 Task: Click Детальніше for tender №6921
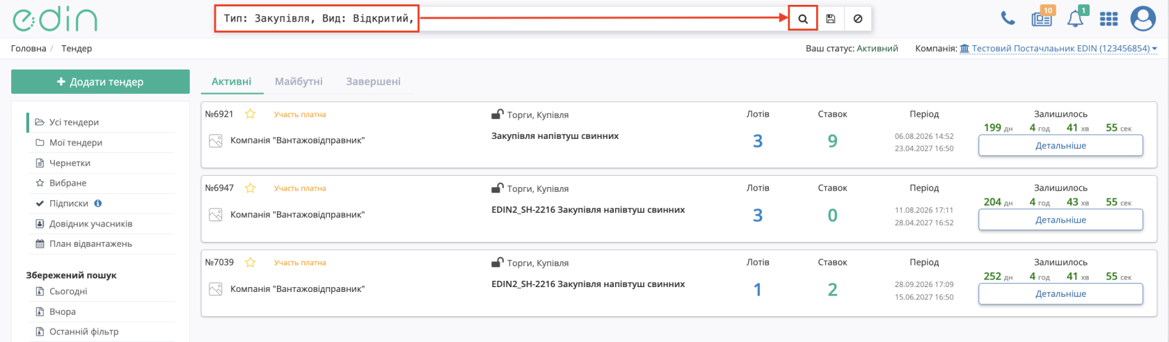(1060, 146)
